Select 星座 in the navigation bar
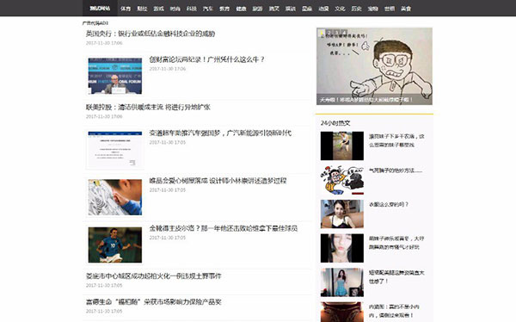The height and width of the screenshot is (322, 516). [x=307, y=9]
